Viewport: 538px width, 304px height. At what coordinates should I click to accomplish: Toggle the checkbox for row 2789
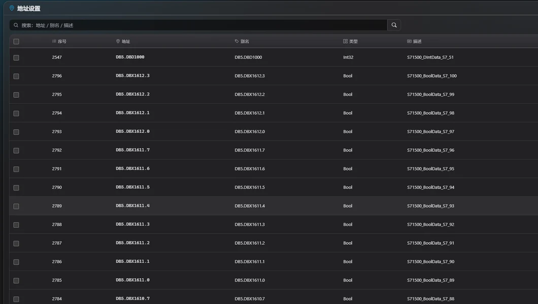[x=16, y=206]
